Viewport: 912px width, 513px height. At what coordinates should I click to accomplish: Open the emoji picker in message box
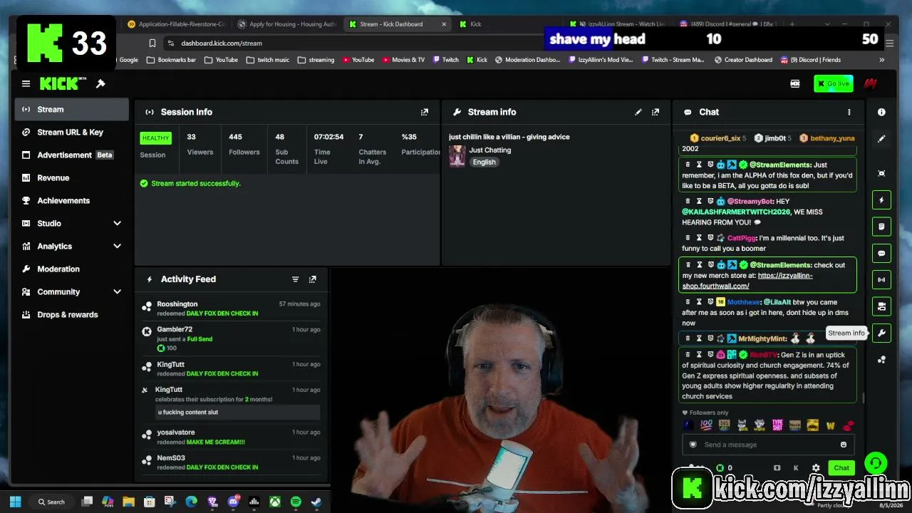coord(844,445)
